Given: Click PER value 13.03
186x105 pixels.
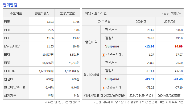Looking at the screenshot, I should (x=50, y=22).
